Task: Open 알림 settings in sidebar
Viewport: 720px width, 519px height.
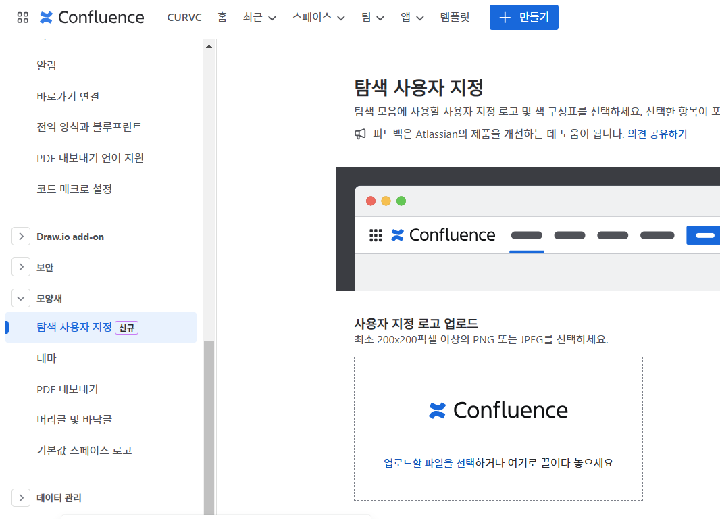Action: point(47,66)
